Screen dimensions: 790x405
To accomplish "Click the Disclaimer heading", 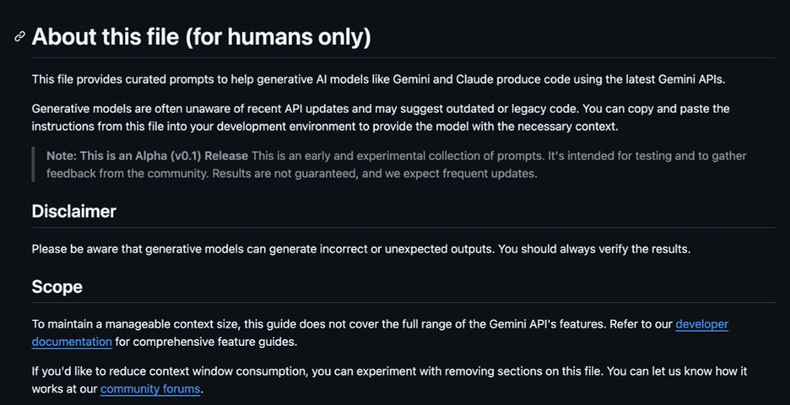I will click(x=74, y=211).
